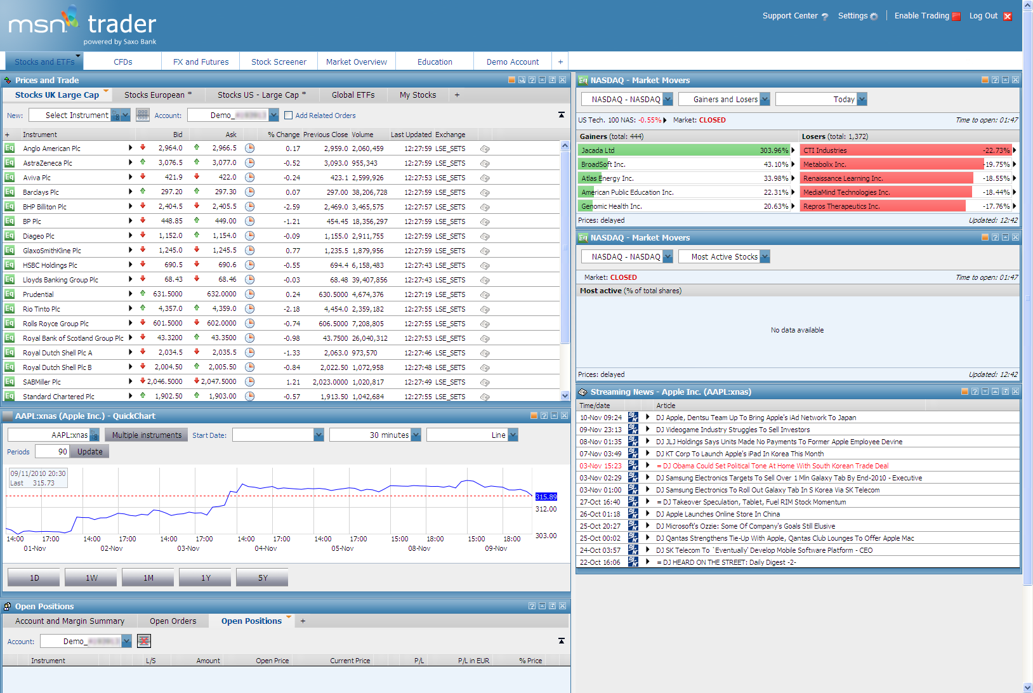Click the trade ticket icon for Prudential row
The height and width of the screenshot is (693, 1033).
485,294
